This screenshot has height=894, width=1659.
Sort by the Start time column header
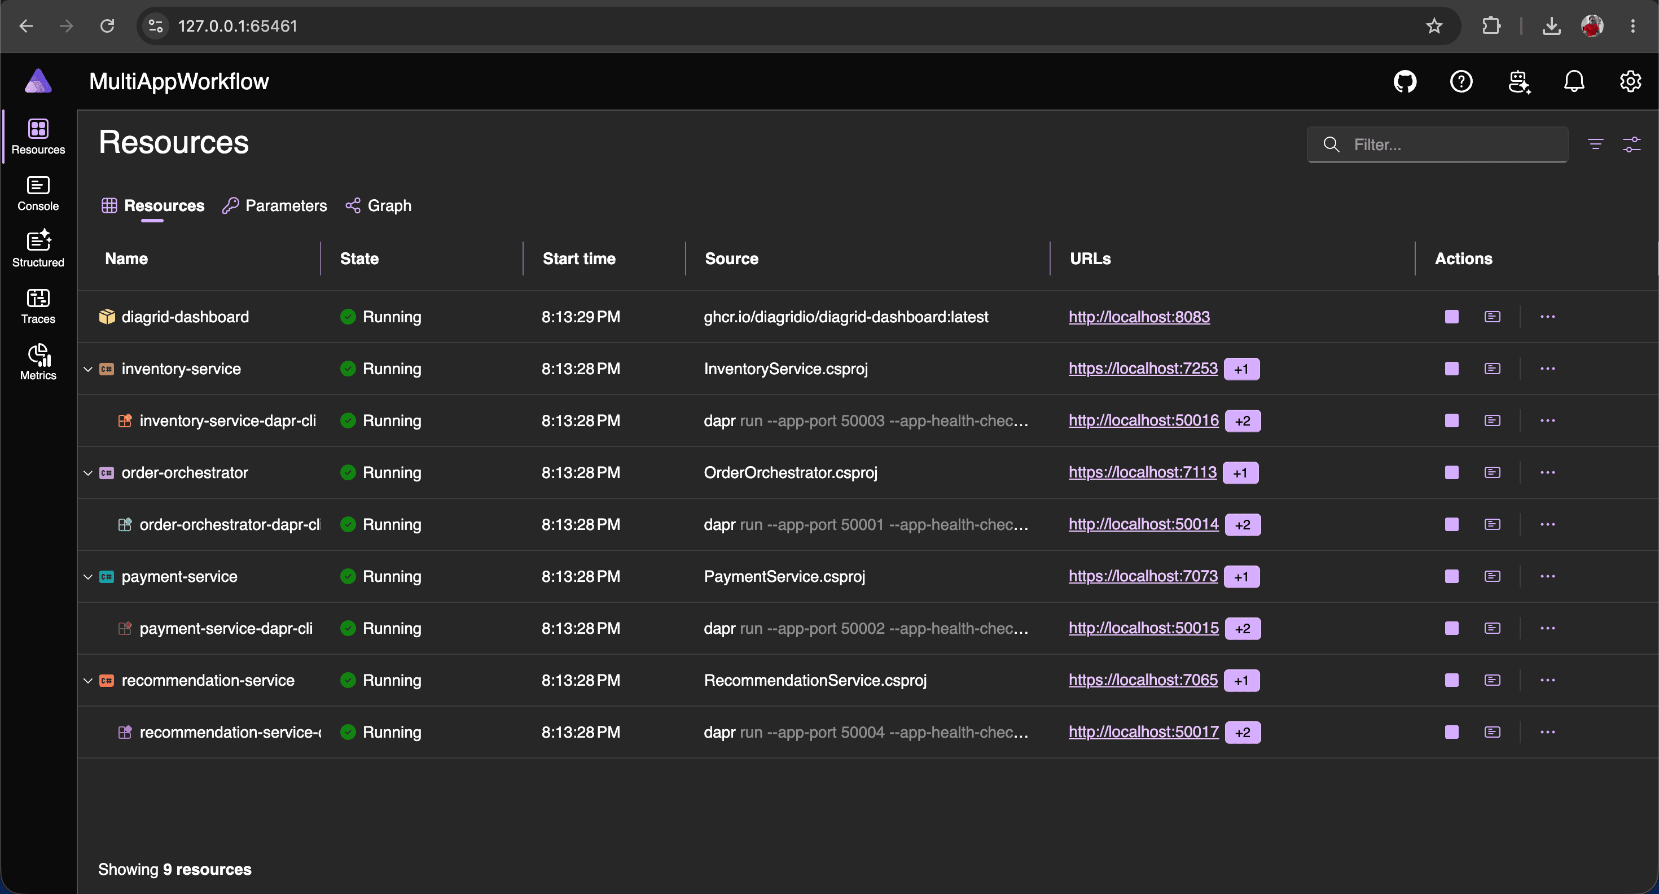pyautogui.click(x=579, y=258)
